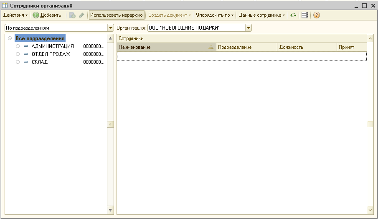Screen dimensions: 378x219
Task: Click the По подразделениям selection field
Action: (x=56, y=28)
